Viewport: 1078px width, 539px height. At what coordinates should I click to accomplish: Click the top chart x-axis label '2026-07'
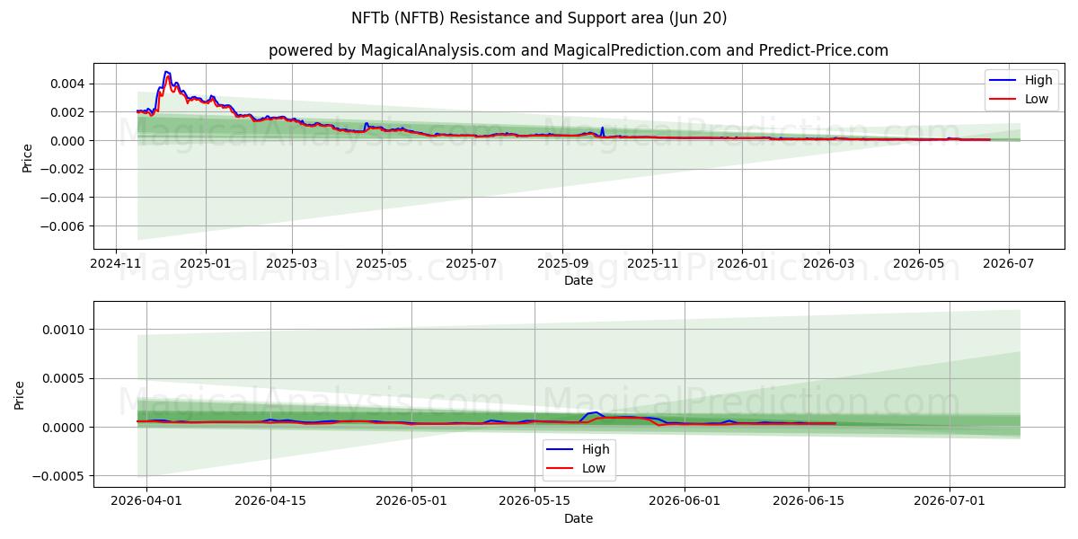[x=1008, y=263]
